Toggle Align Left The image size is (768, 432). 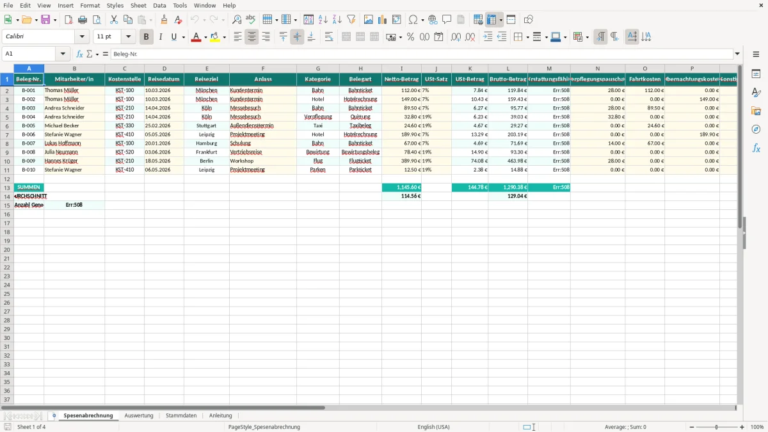click(x=237, y=37)
